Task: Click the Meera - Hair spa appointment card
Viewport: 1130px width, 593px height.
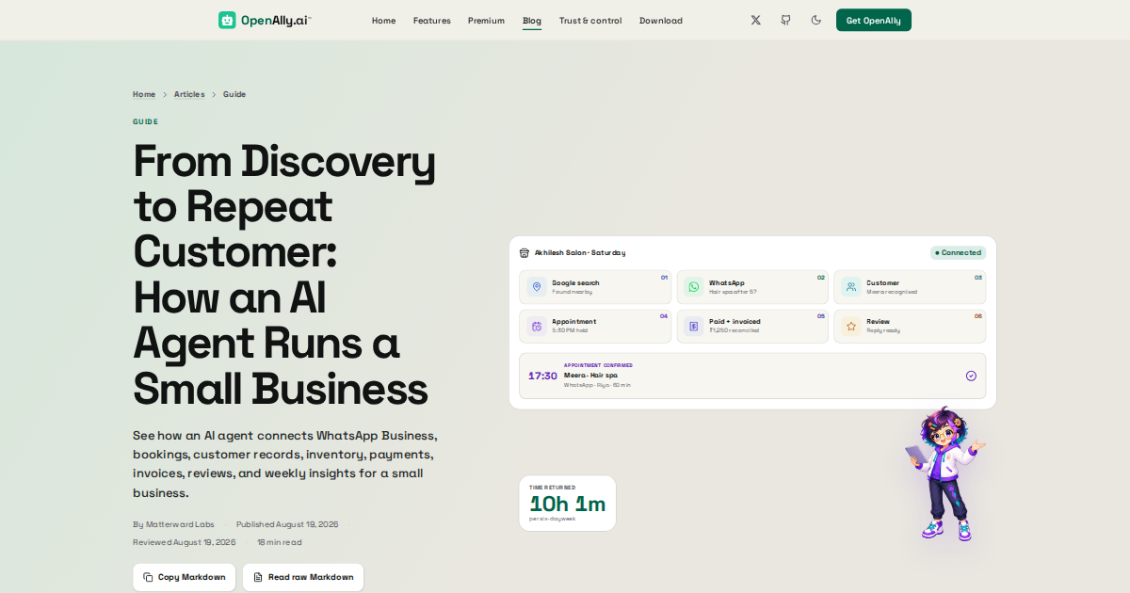Action: [x=752, y=376]
